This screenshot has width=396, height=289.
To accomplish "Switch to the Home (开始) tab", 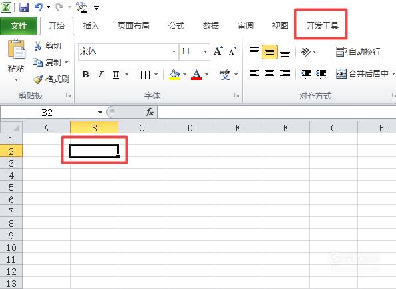I will click(57, 25).
